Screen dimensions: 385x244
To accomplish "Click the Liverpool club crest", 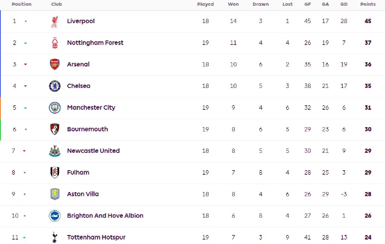I will tap(55, 21).
